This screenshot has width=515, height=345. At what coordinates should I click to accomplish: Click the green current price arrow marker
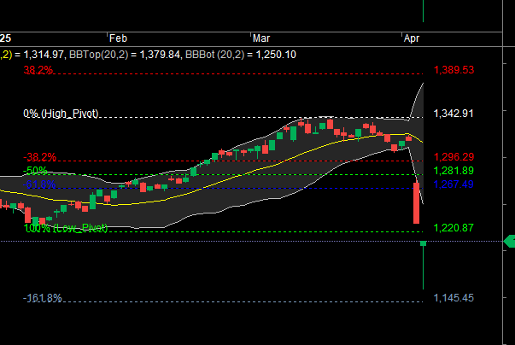tap(509, 242)
